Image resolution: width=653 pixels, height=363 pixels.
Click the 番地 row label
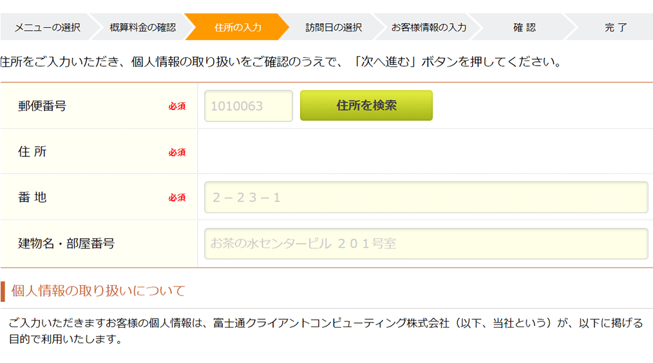[x=32, y=198]
